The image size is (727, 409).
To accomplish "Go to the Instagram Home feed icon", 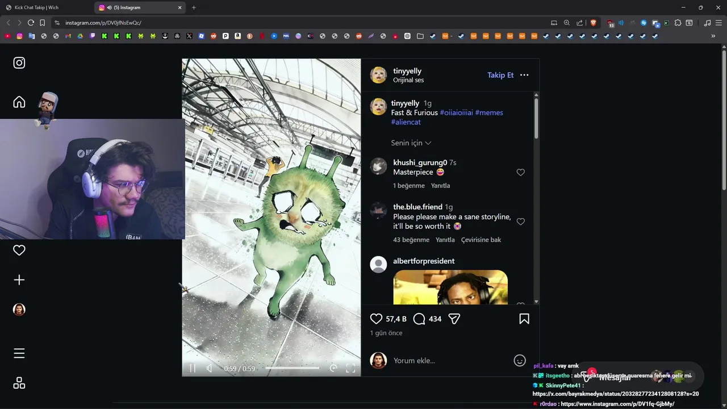I will click(19, 102).
